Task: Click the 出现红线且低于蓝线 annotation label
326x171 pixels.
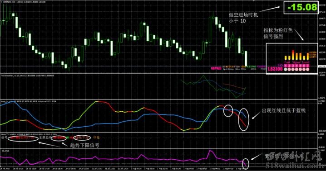Action: pos(284,110)
